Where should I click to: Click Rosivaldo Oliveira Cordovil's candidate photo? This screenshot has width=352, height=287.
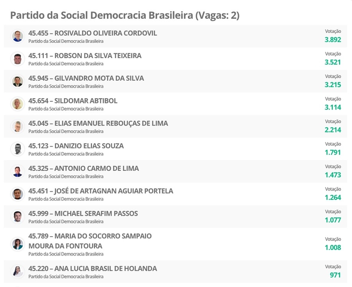click(18, 36)
